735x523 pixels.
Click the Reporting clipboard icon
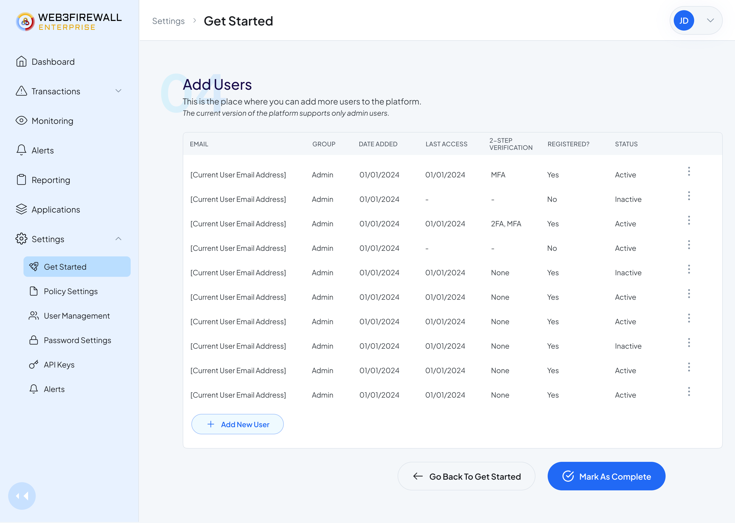pos(21,180)
